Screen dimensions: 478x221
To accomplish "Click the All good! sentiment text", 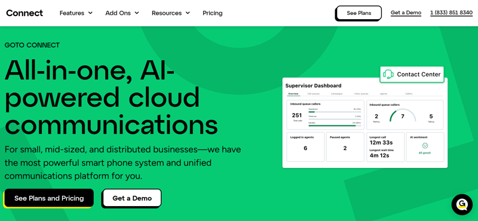I will (x=425, y=153).
